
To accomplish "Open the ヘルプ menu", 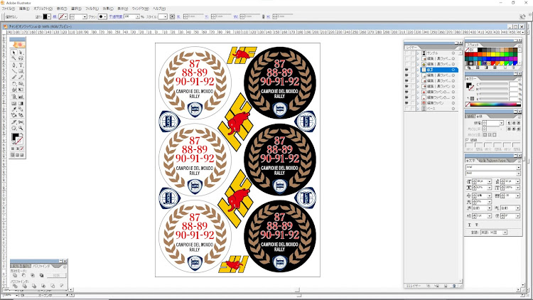I will click(158, 9).
